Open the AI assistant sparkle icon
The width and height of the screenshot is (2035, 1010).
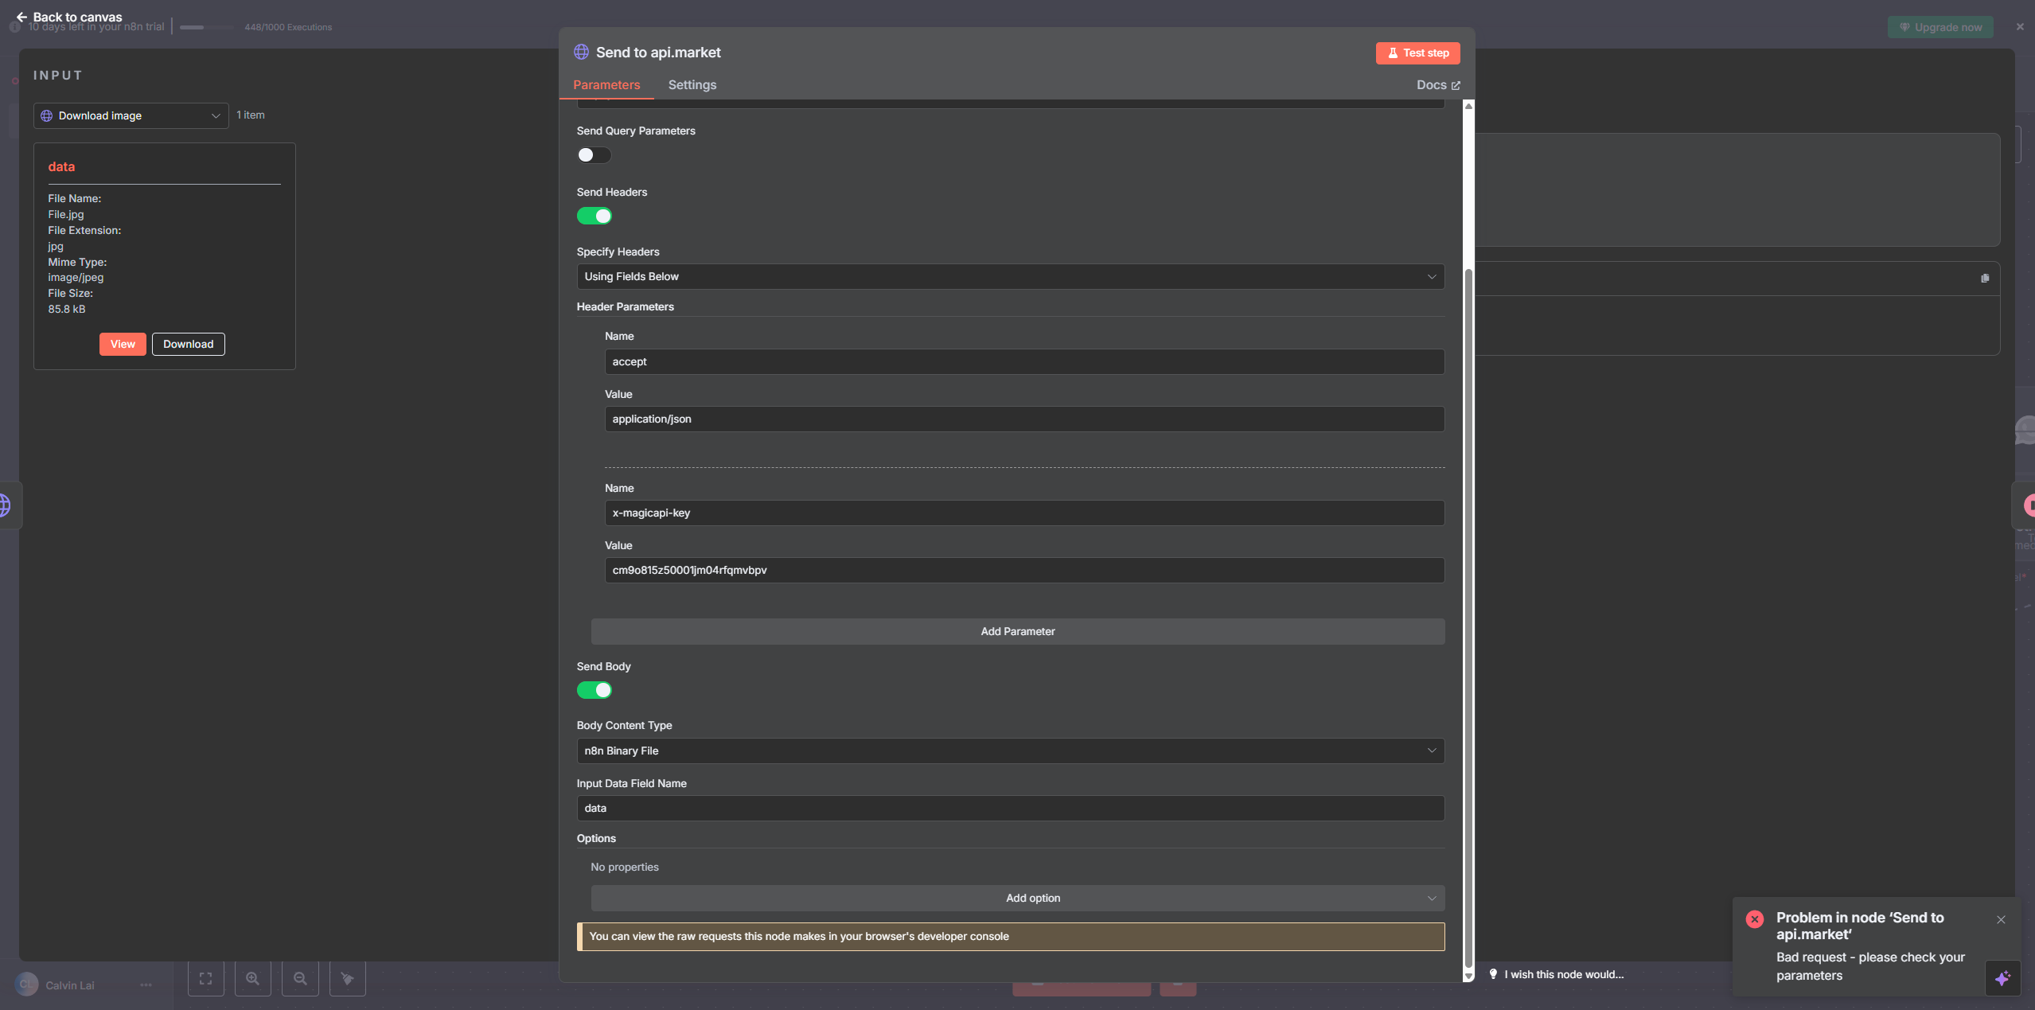[2002, 977]
